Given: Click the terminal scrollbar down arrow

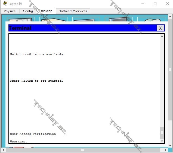Looking at the screenshot, I should (162, 141).
